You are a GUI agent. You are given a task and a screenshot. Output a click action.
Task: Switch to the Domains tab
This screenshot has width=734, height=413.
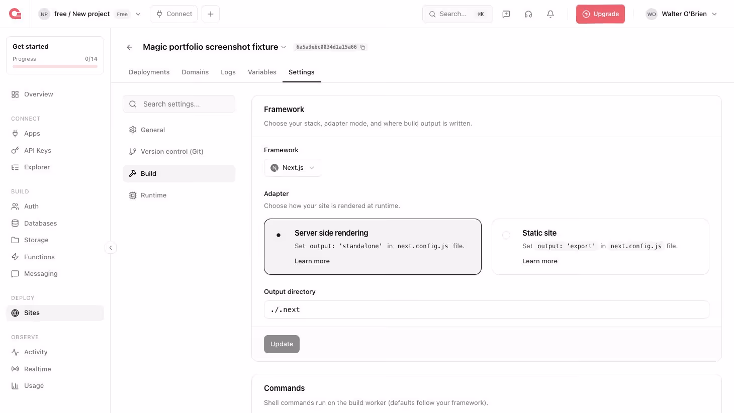195,72
